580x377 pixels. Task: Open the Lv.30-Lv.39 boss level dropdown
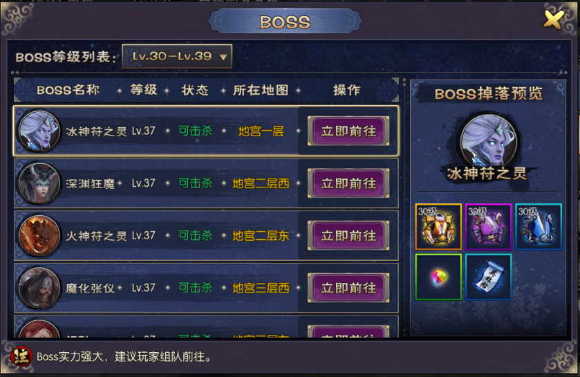click(x=177, y=56)
